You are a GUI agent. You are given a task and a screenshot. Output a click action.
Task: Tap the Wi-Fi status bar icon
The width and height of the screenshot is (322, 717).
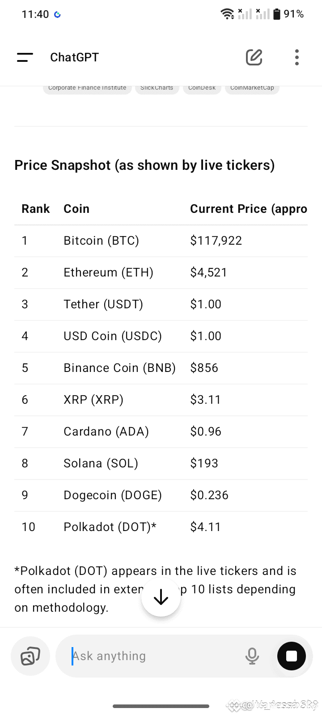[x=228, y=14]
